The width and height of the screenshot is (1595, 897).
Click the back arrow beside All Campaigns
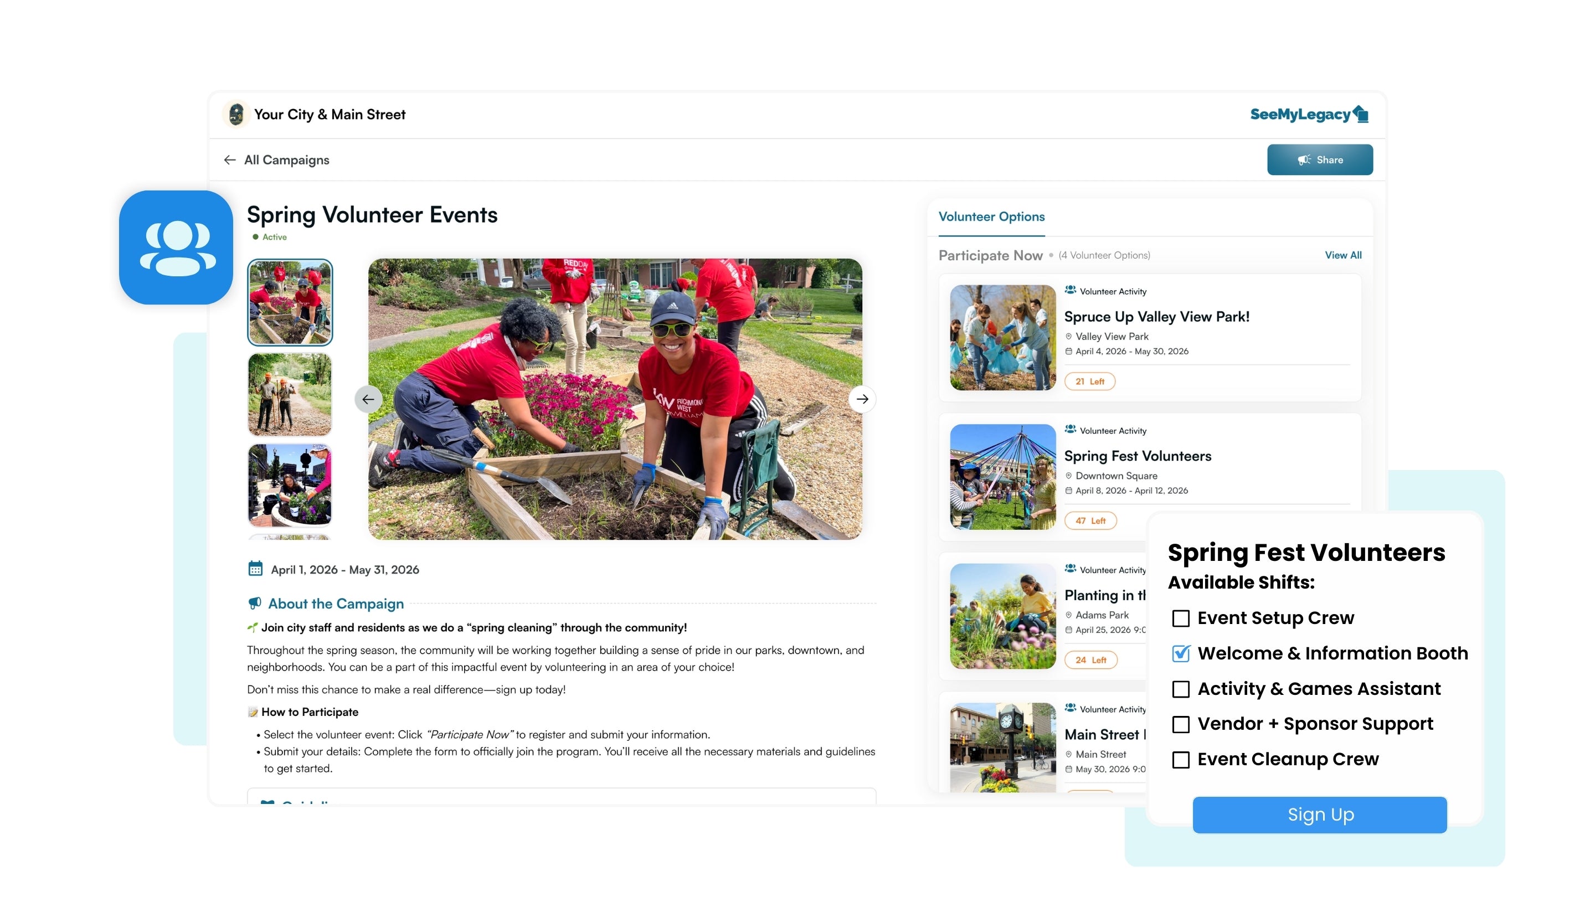point(230,159)
